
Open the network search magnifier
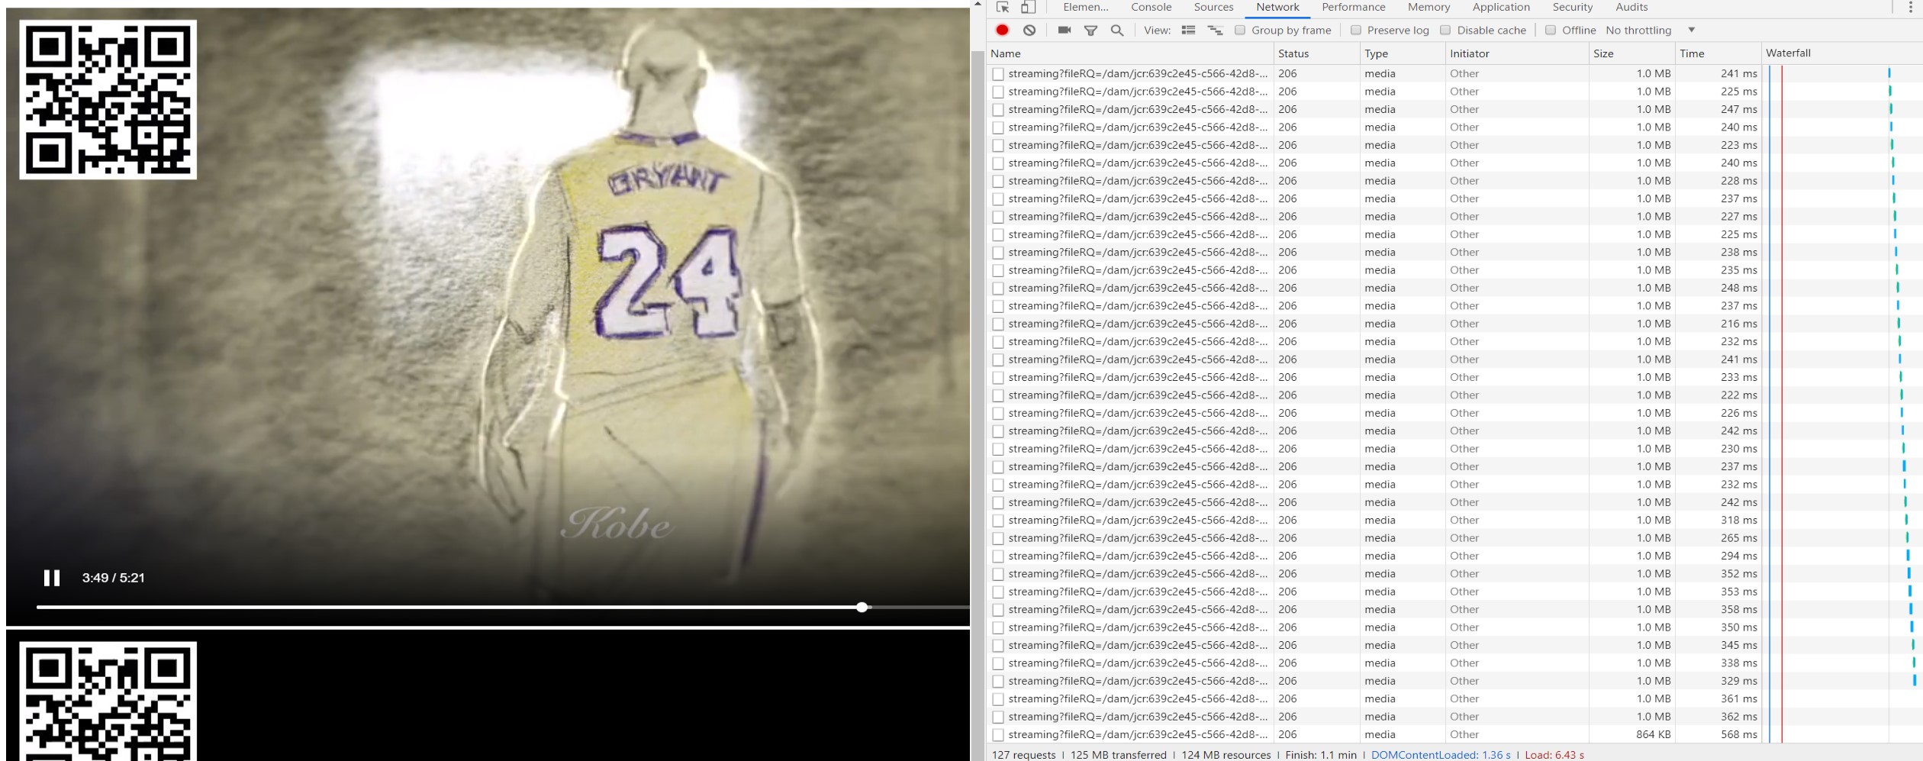pos(1117,30)
